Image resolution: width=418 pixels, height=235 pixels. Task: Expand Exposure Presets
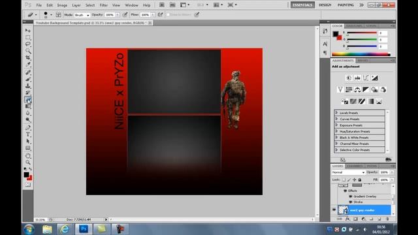tap(336, 125)
